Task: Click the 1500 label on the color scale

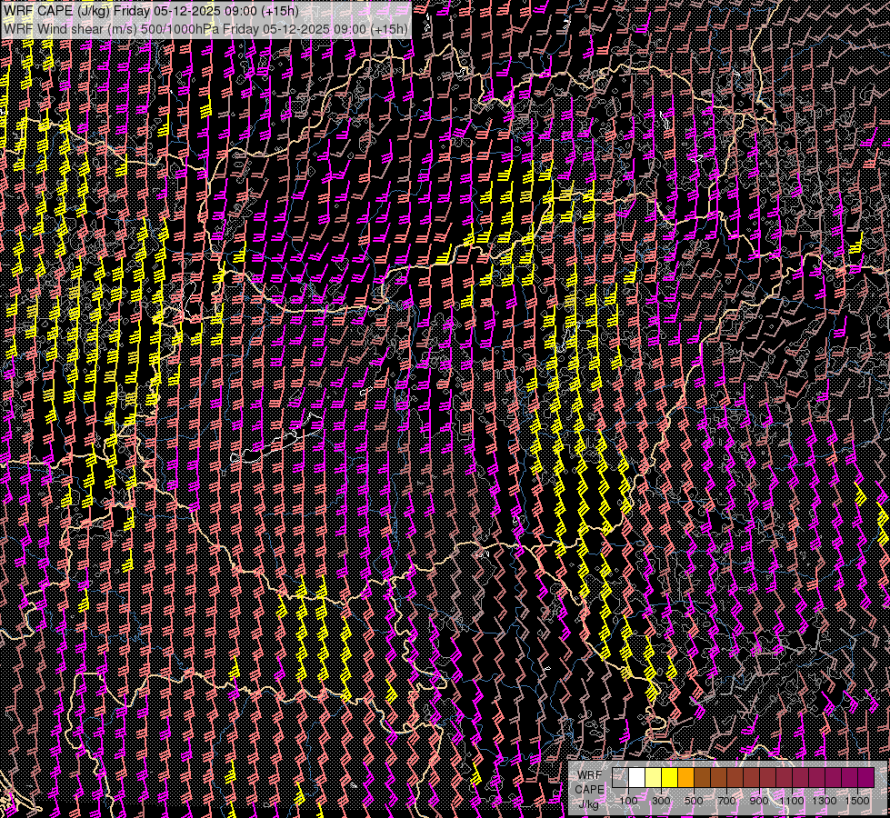Action: (x=857, y=801)
